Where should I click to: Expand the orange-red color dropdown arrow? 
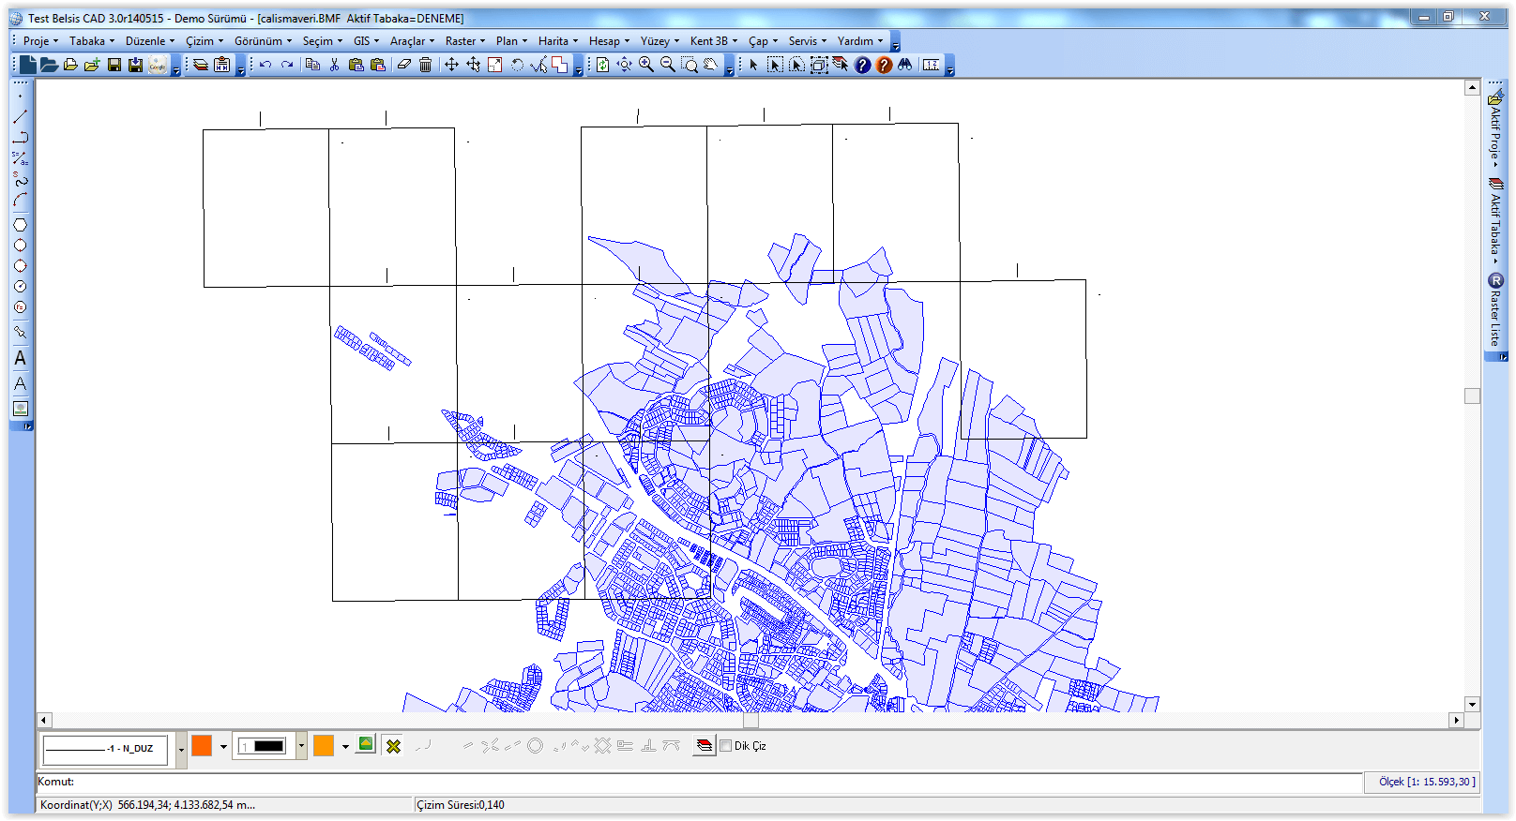(223, 747)
